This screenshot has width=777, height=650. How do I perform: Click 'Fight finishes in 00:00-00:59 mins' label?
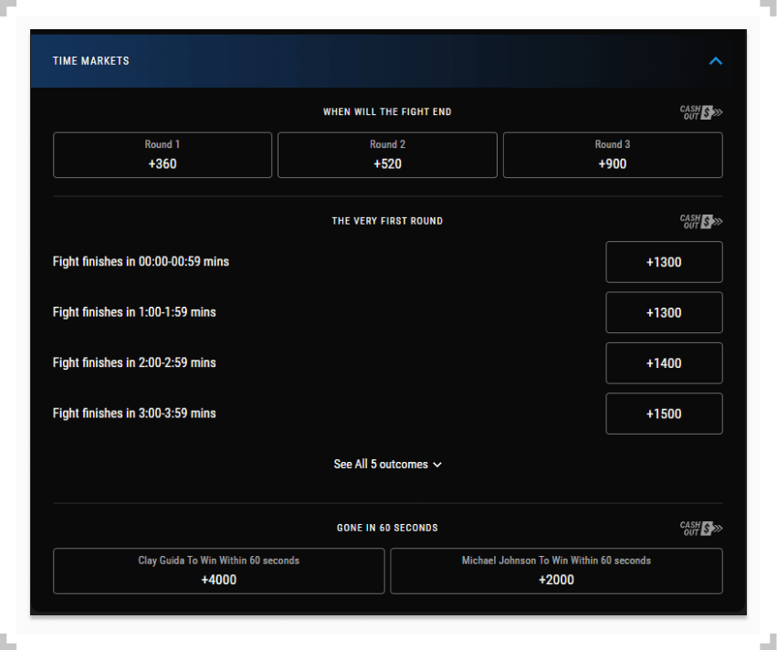click(x=141, y=262)
